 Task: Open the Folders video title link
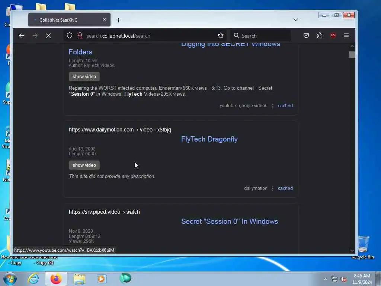80,52
